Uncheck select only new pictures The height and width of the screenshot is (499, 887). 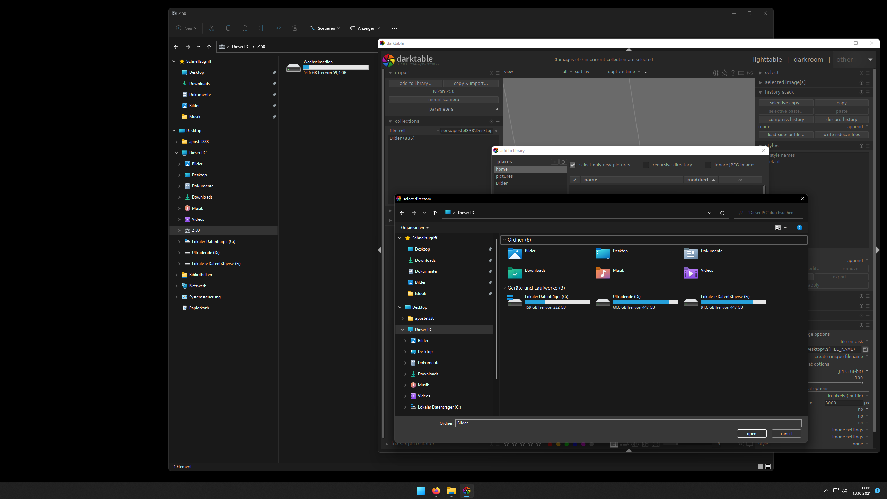pyautogui.click(x=573, y=165)
